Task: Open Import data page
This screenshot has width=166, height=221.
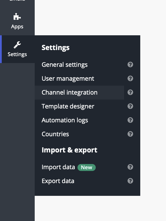Action: pos(58,167)
